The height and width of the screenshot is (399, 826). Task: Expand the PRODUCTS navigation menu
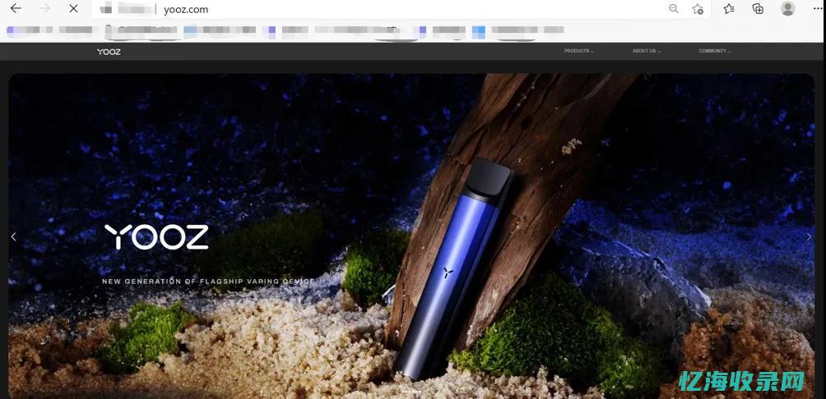[579, 51]
